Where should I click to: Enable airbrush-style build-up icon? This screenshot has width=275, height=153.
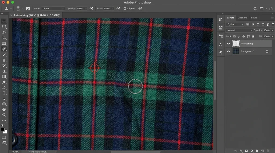click(118, 9)
